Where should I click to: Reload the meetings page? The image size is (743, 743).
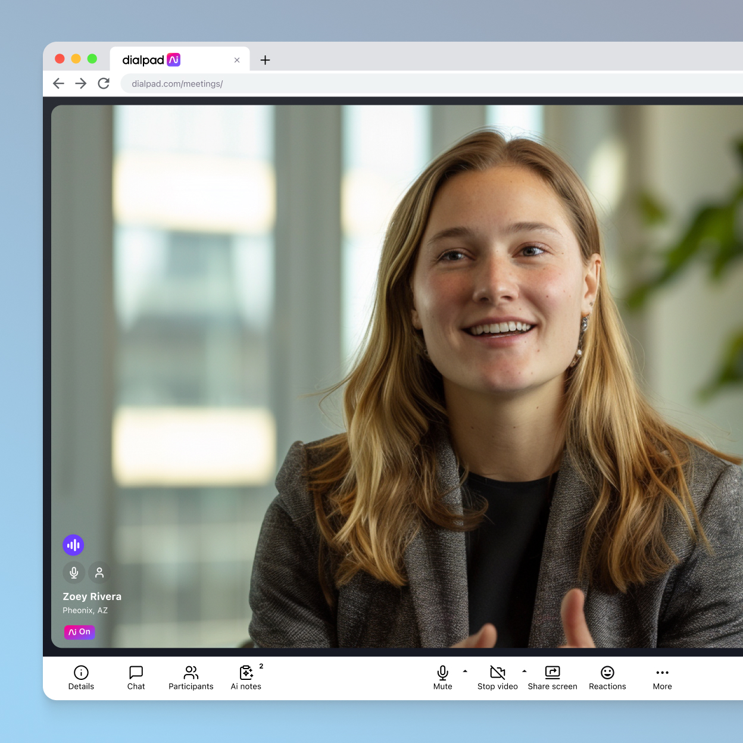(x=104, y=83)
